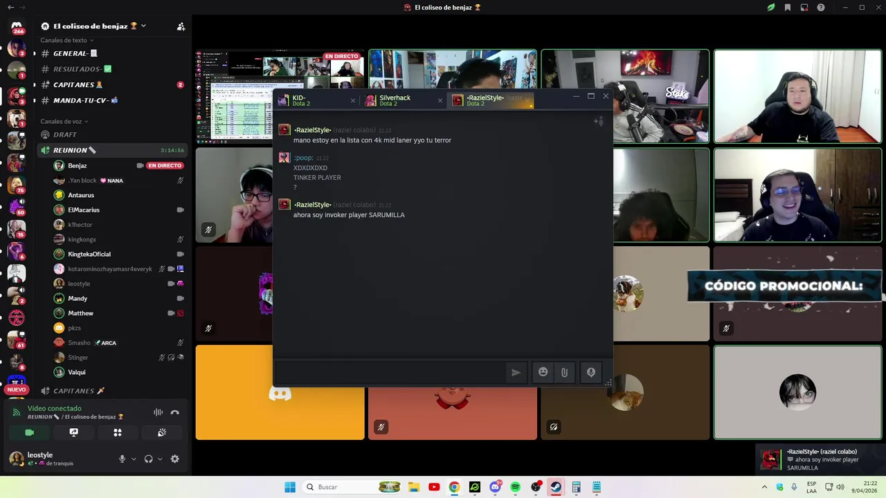The image size is (886, 498).
Task: Click user ElMacarius in the voice list
Action: (x=84, y=210)
